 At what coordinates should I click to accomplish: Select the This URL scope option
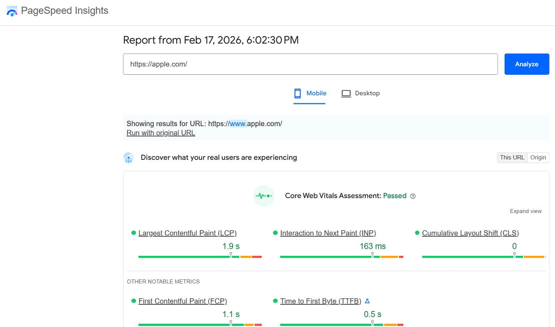[x=512, y=157]
